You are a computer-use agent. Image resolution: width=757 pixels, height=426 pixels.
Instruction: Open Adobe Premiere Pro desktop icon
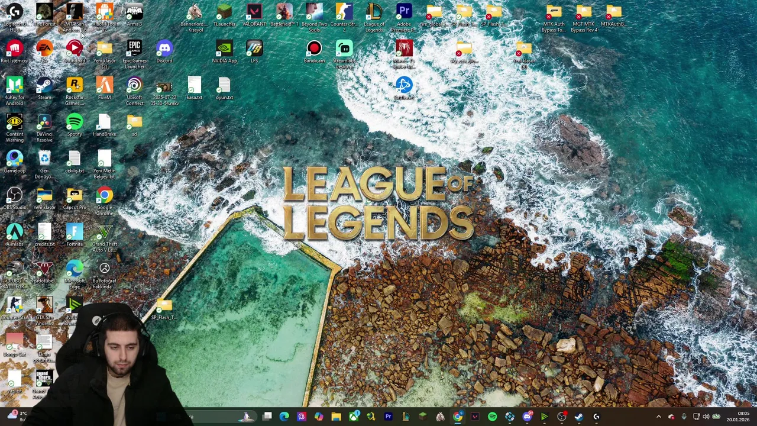coord(404,18)
